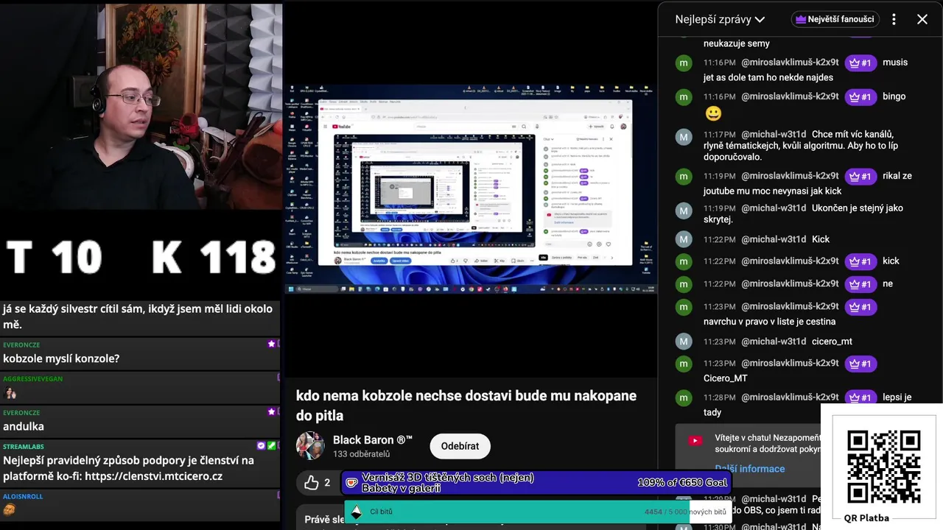The height and width of the screenshot is (530, 943).
Task: Click the 11:28 PM timestamp in chat
Action: pyautogui.click(x=720, y=397)
